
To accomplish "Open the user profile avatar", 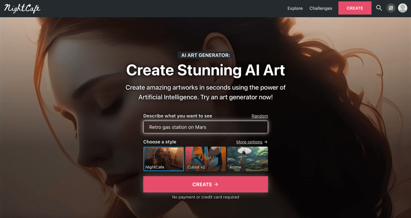I will pos(403,8).
